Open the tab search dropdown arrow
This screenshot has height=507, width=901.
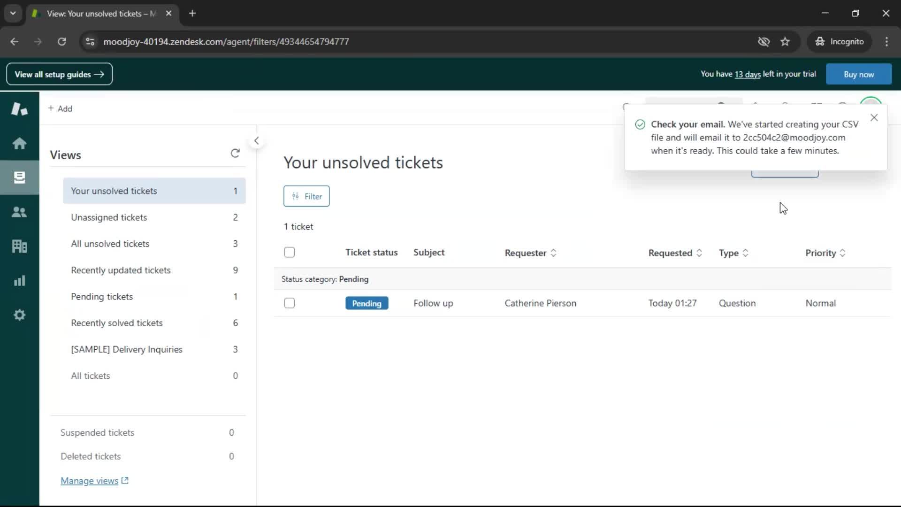13,13
